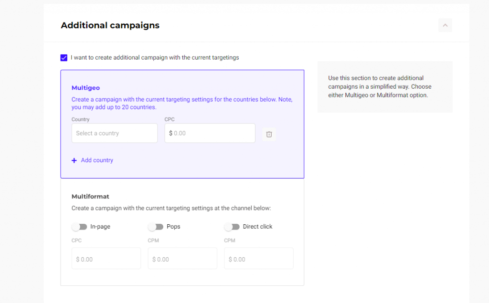Click the additional campaign checkbox label text

(x=155, y=58)
